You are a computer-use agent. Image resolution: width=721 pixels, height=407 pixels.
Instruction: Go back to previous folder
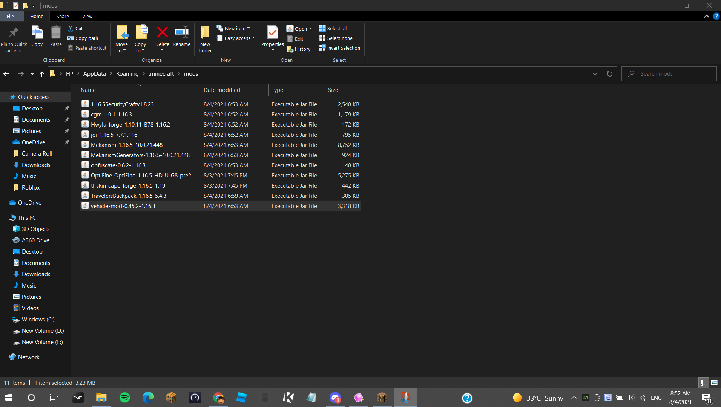(6, 74)
